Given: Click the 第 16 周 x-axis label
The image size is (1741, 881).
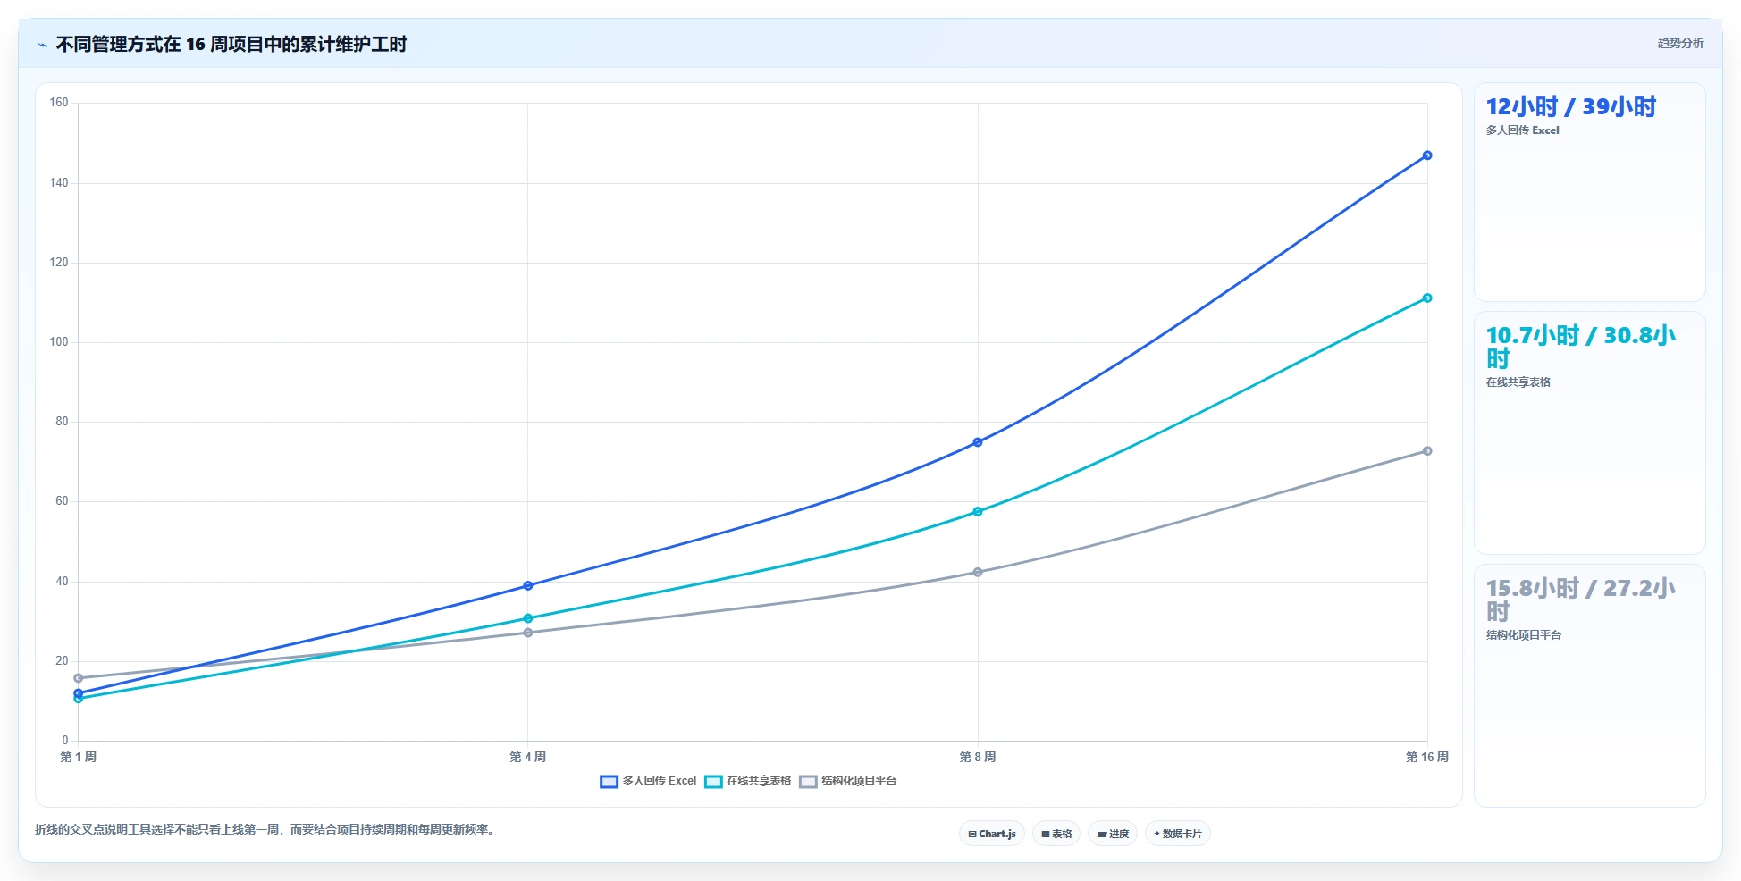Looking at the screenshot, I should pyautogui.click(x=1427, y=758).
